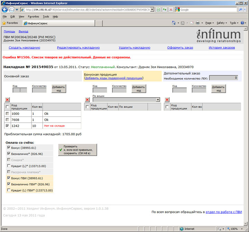This screenshot has height=232, width=249.
Task: Open the search provider options dropdown
Action: coord(245,10)
